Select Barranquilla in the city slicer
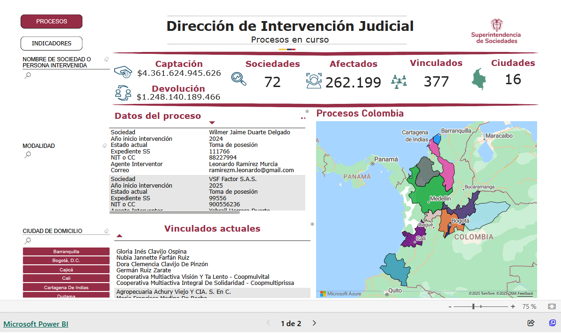Viewport: 561px width, 335px height. pos(66,252)
